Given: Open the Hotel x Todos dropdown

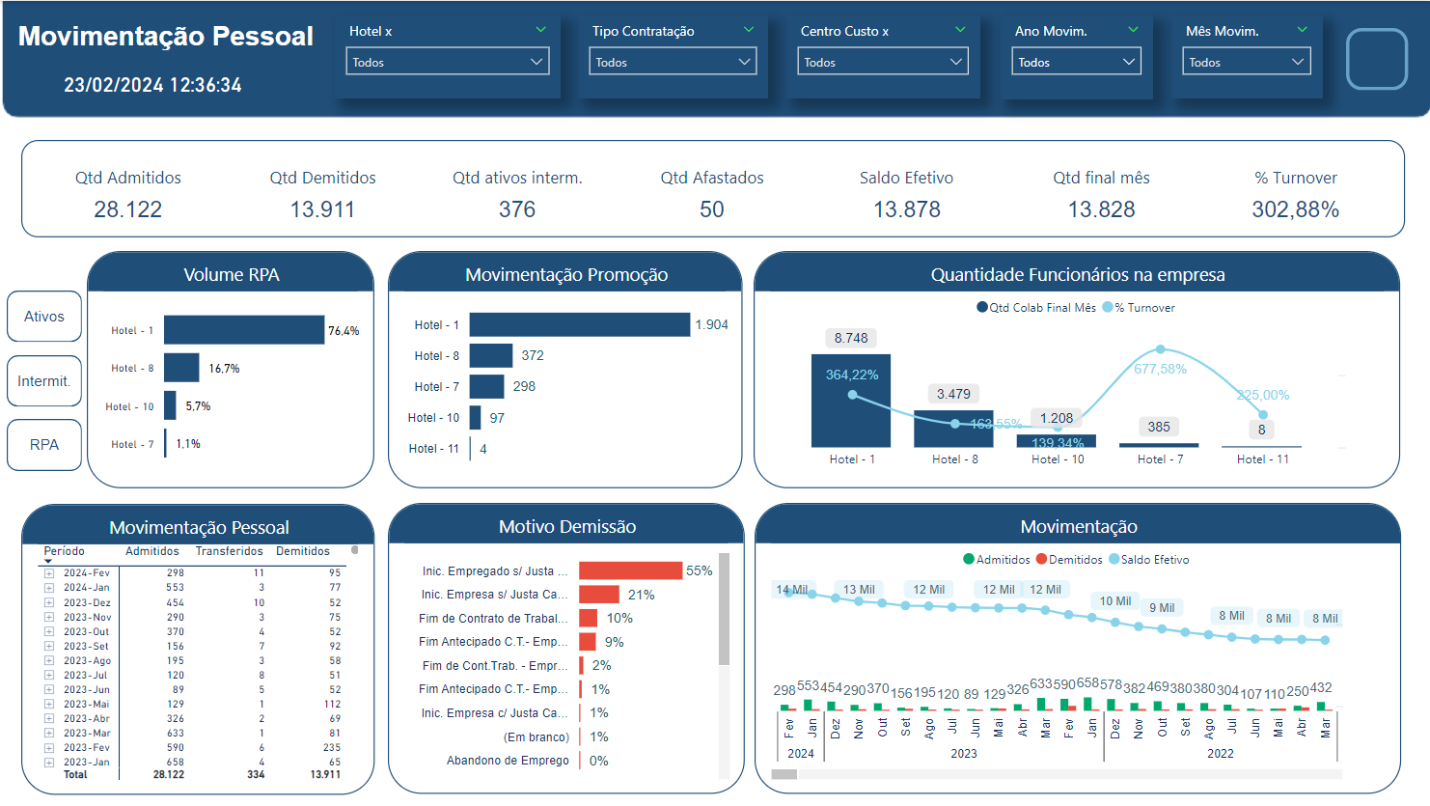Looking at the screenshot, I should coord(448,62).
